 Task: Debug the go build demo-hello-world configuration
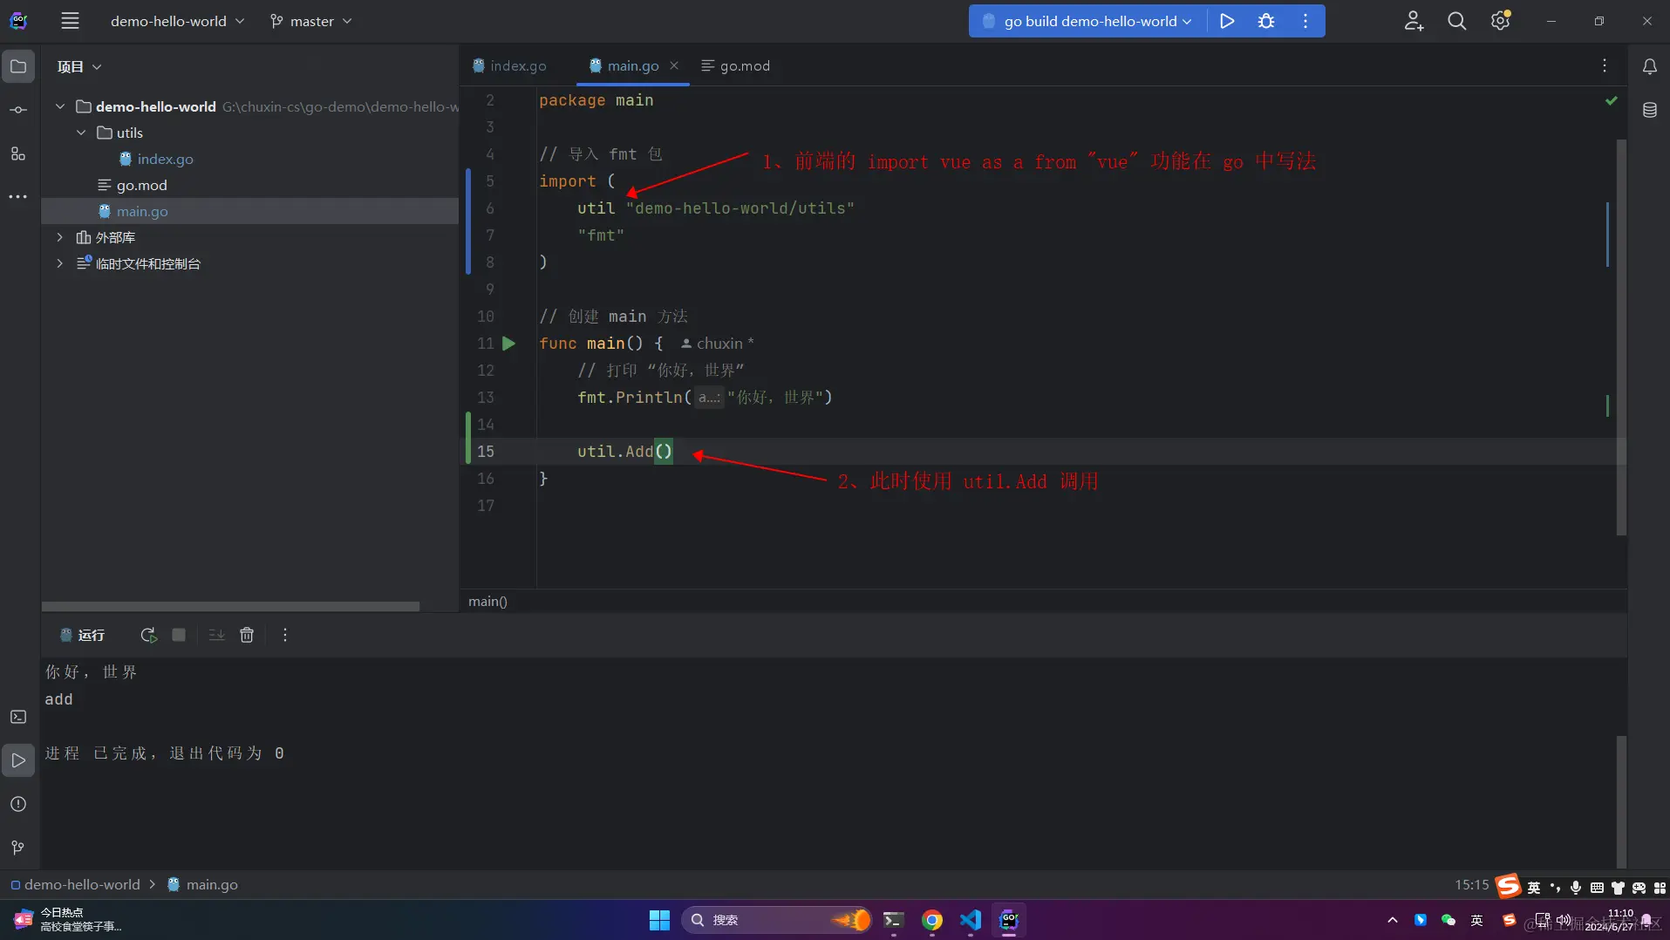point(1266,21)
